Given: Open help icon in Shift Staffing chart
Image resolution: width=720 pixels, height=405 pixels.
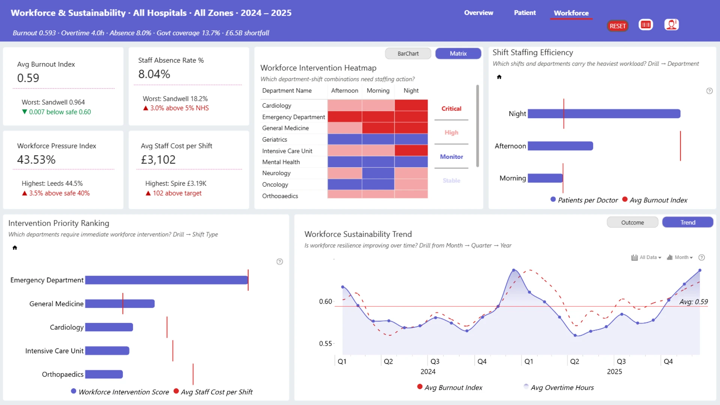Looking at the screenshot, I should pyautogui.click(x=709, y=91).
